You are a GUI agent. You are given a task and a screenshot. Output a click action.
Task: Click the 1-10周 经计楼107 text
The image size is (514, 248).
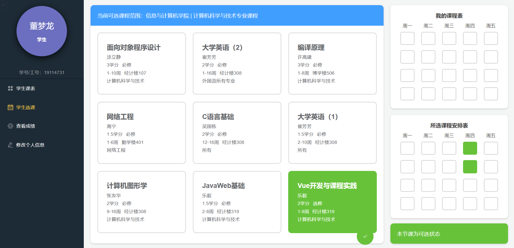pyautogui.click(x=126, y=73)
